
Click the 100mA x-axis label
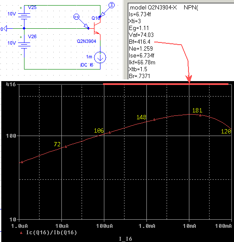point(223,226)
